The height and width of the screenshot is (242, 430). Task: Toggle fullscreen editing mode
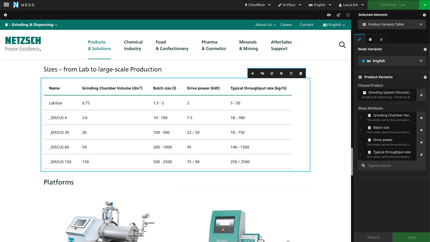[348, 15]
